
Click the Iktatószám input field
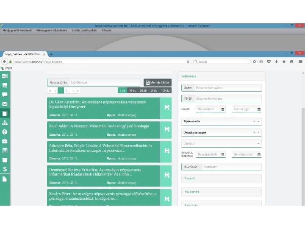(x=232, y=167)
